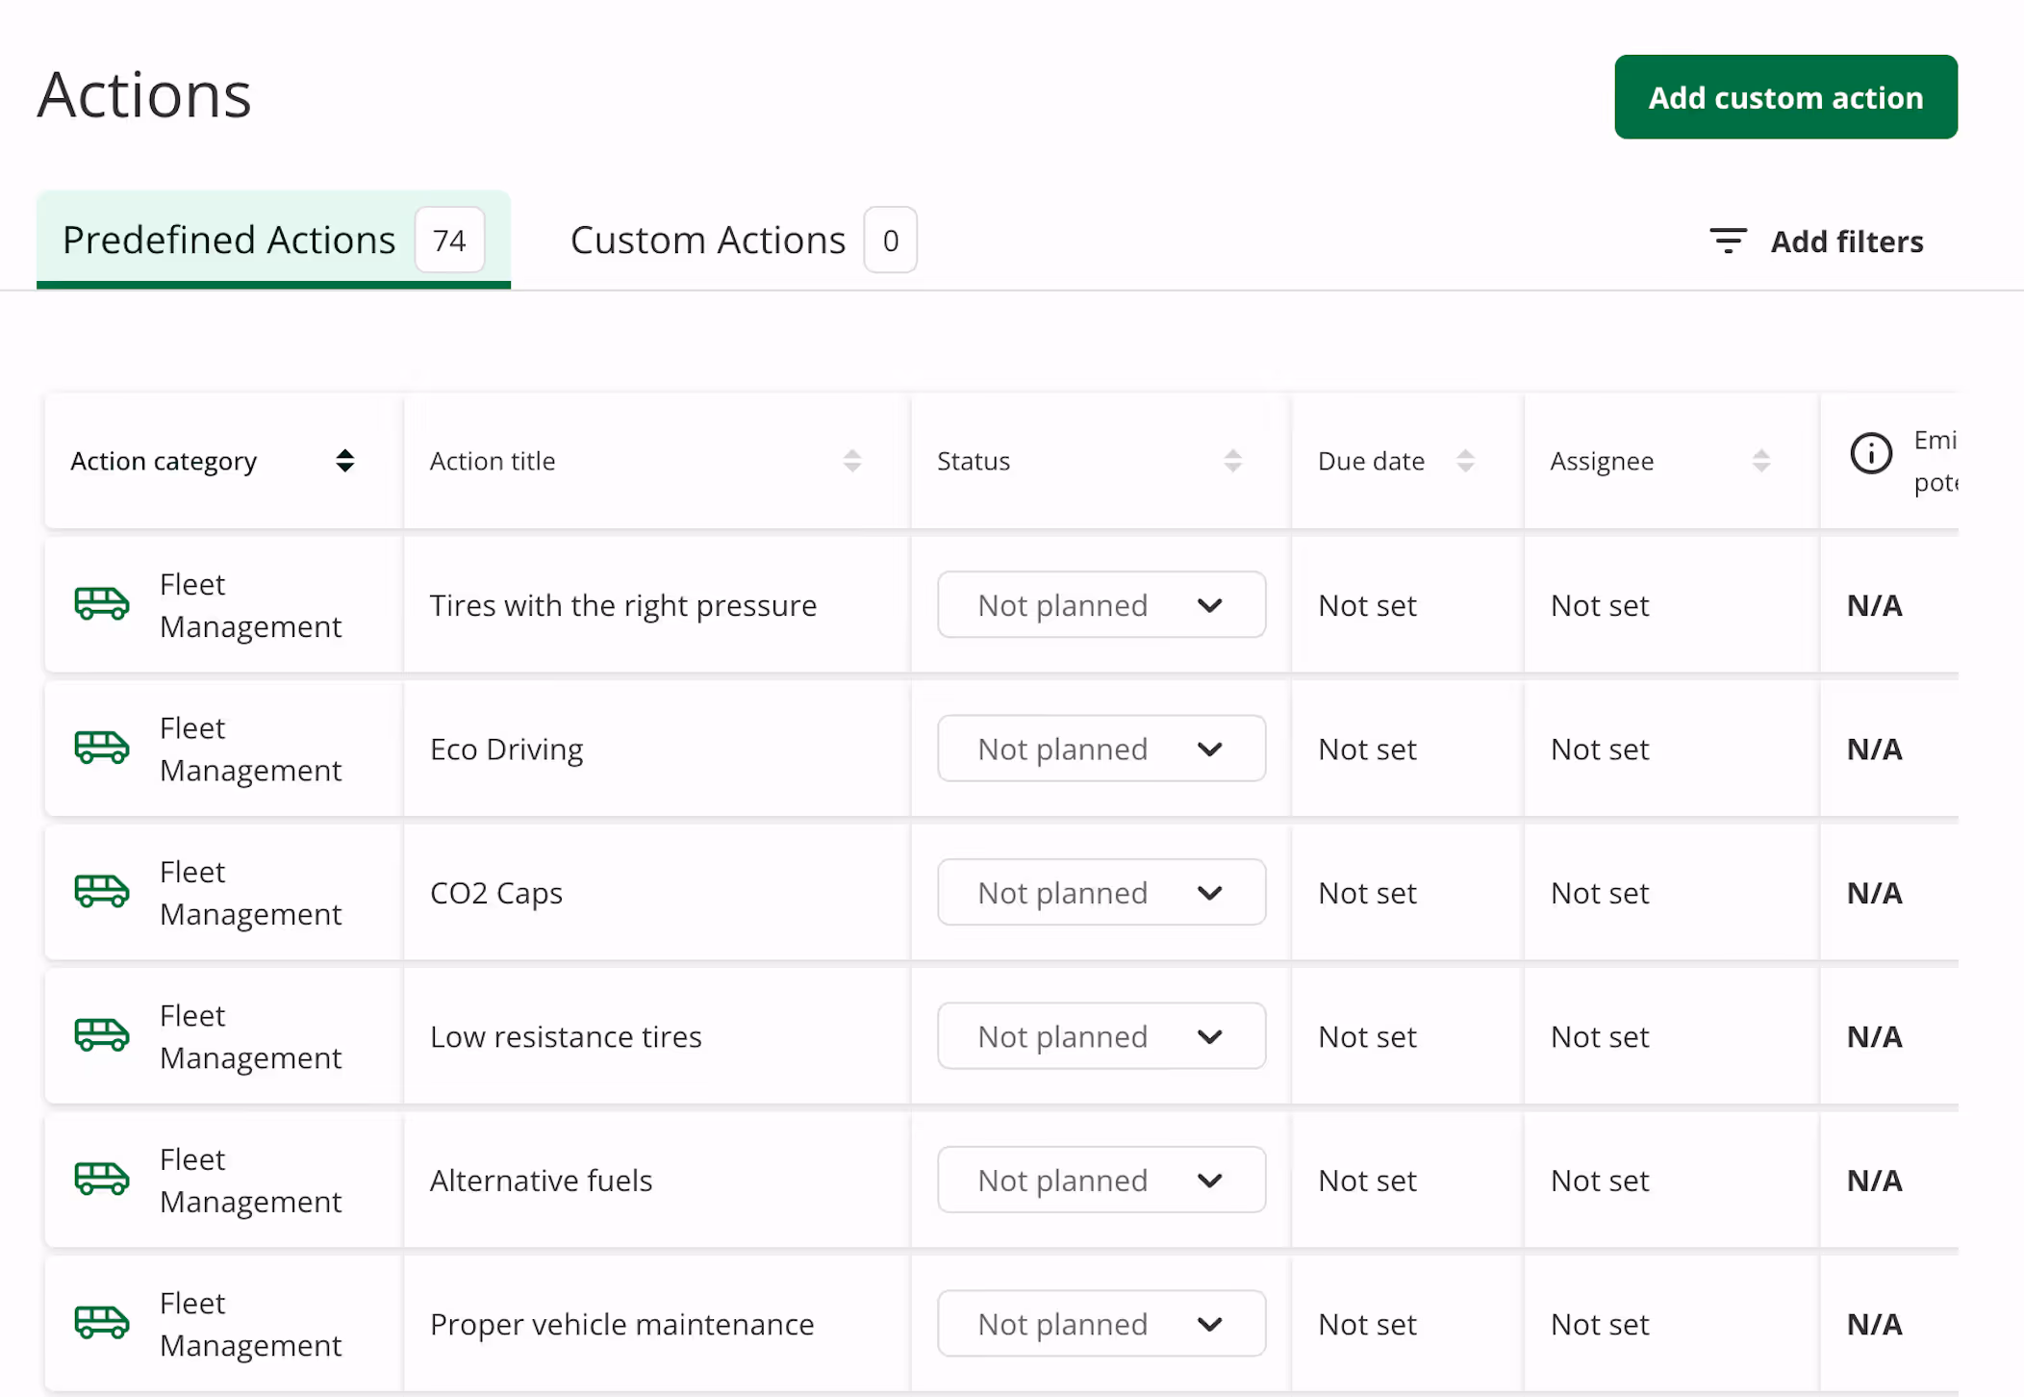Change status of Low resistance tires

(x=1101, y=1036)
